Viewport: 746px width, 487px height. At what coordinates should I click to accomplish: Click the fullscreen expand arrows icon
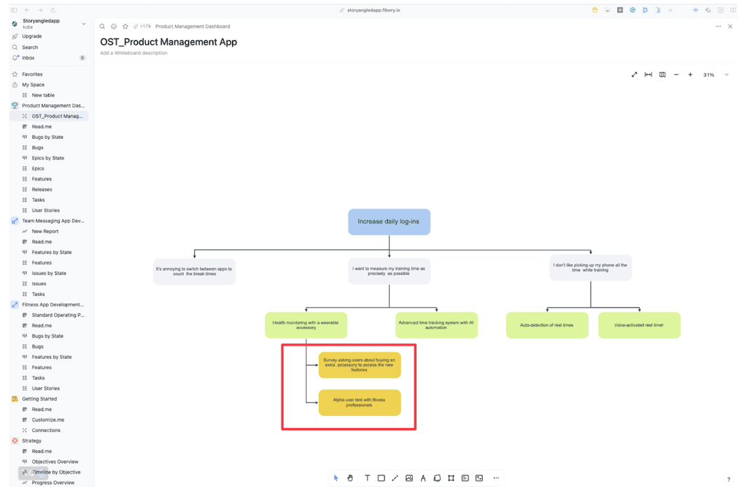tap(634, 75)
